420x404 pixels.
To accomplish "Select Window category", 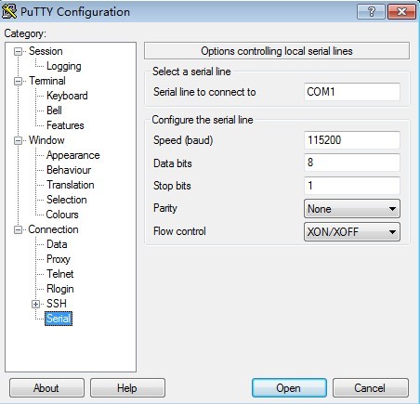I will [x=46, y=140].
